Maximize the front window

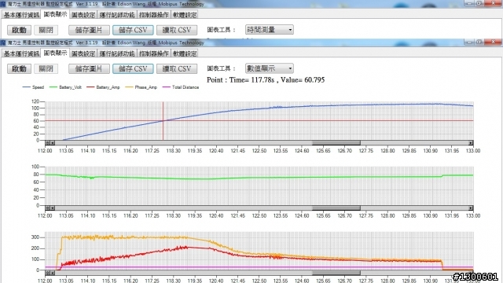(x=479, y=42)
